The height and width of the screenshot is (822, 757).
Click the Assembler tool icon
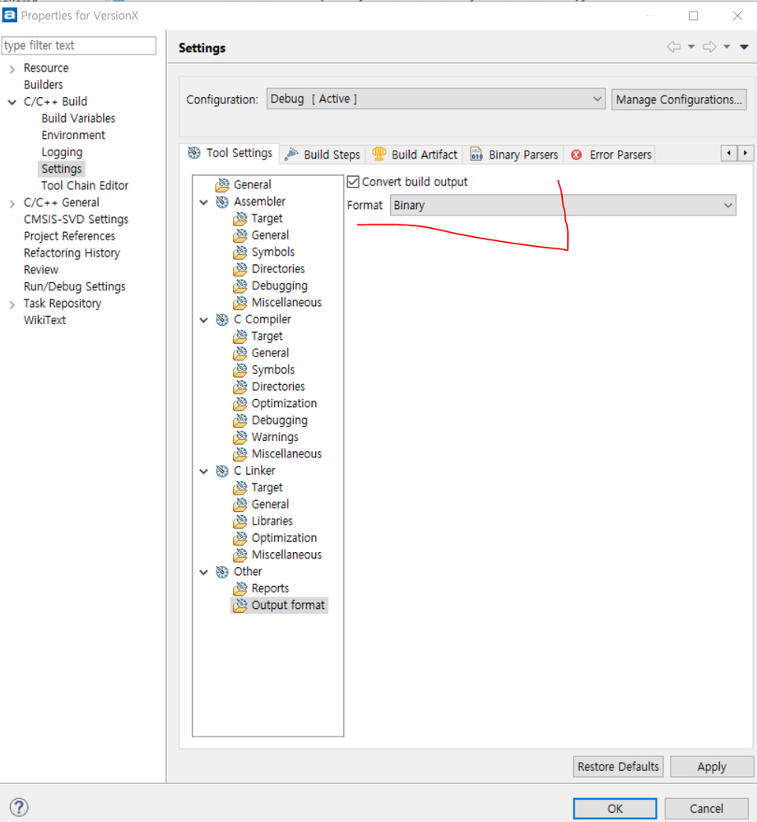pyautogui.click(x=222, y=202)
